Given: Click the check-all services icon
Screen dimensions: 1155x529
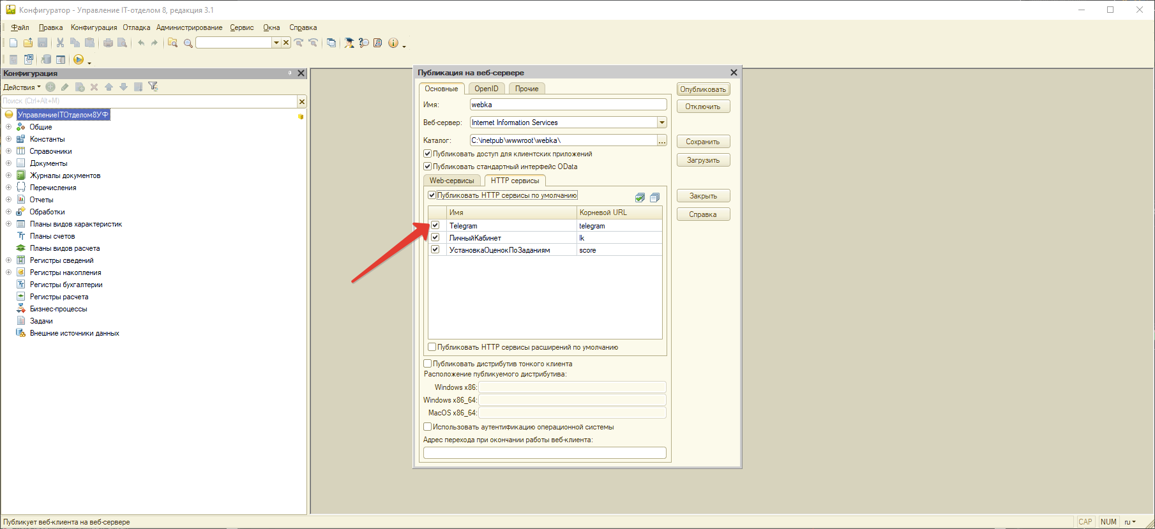Looking at the screenshot, I should pyautogui.click(x=640, y=197).
